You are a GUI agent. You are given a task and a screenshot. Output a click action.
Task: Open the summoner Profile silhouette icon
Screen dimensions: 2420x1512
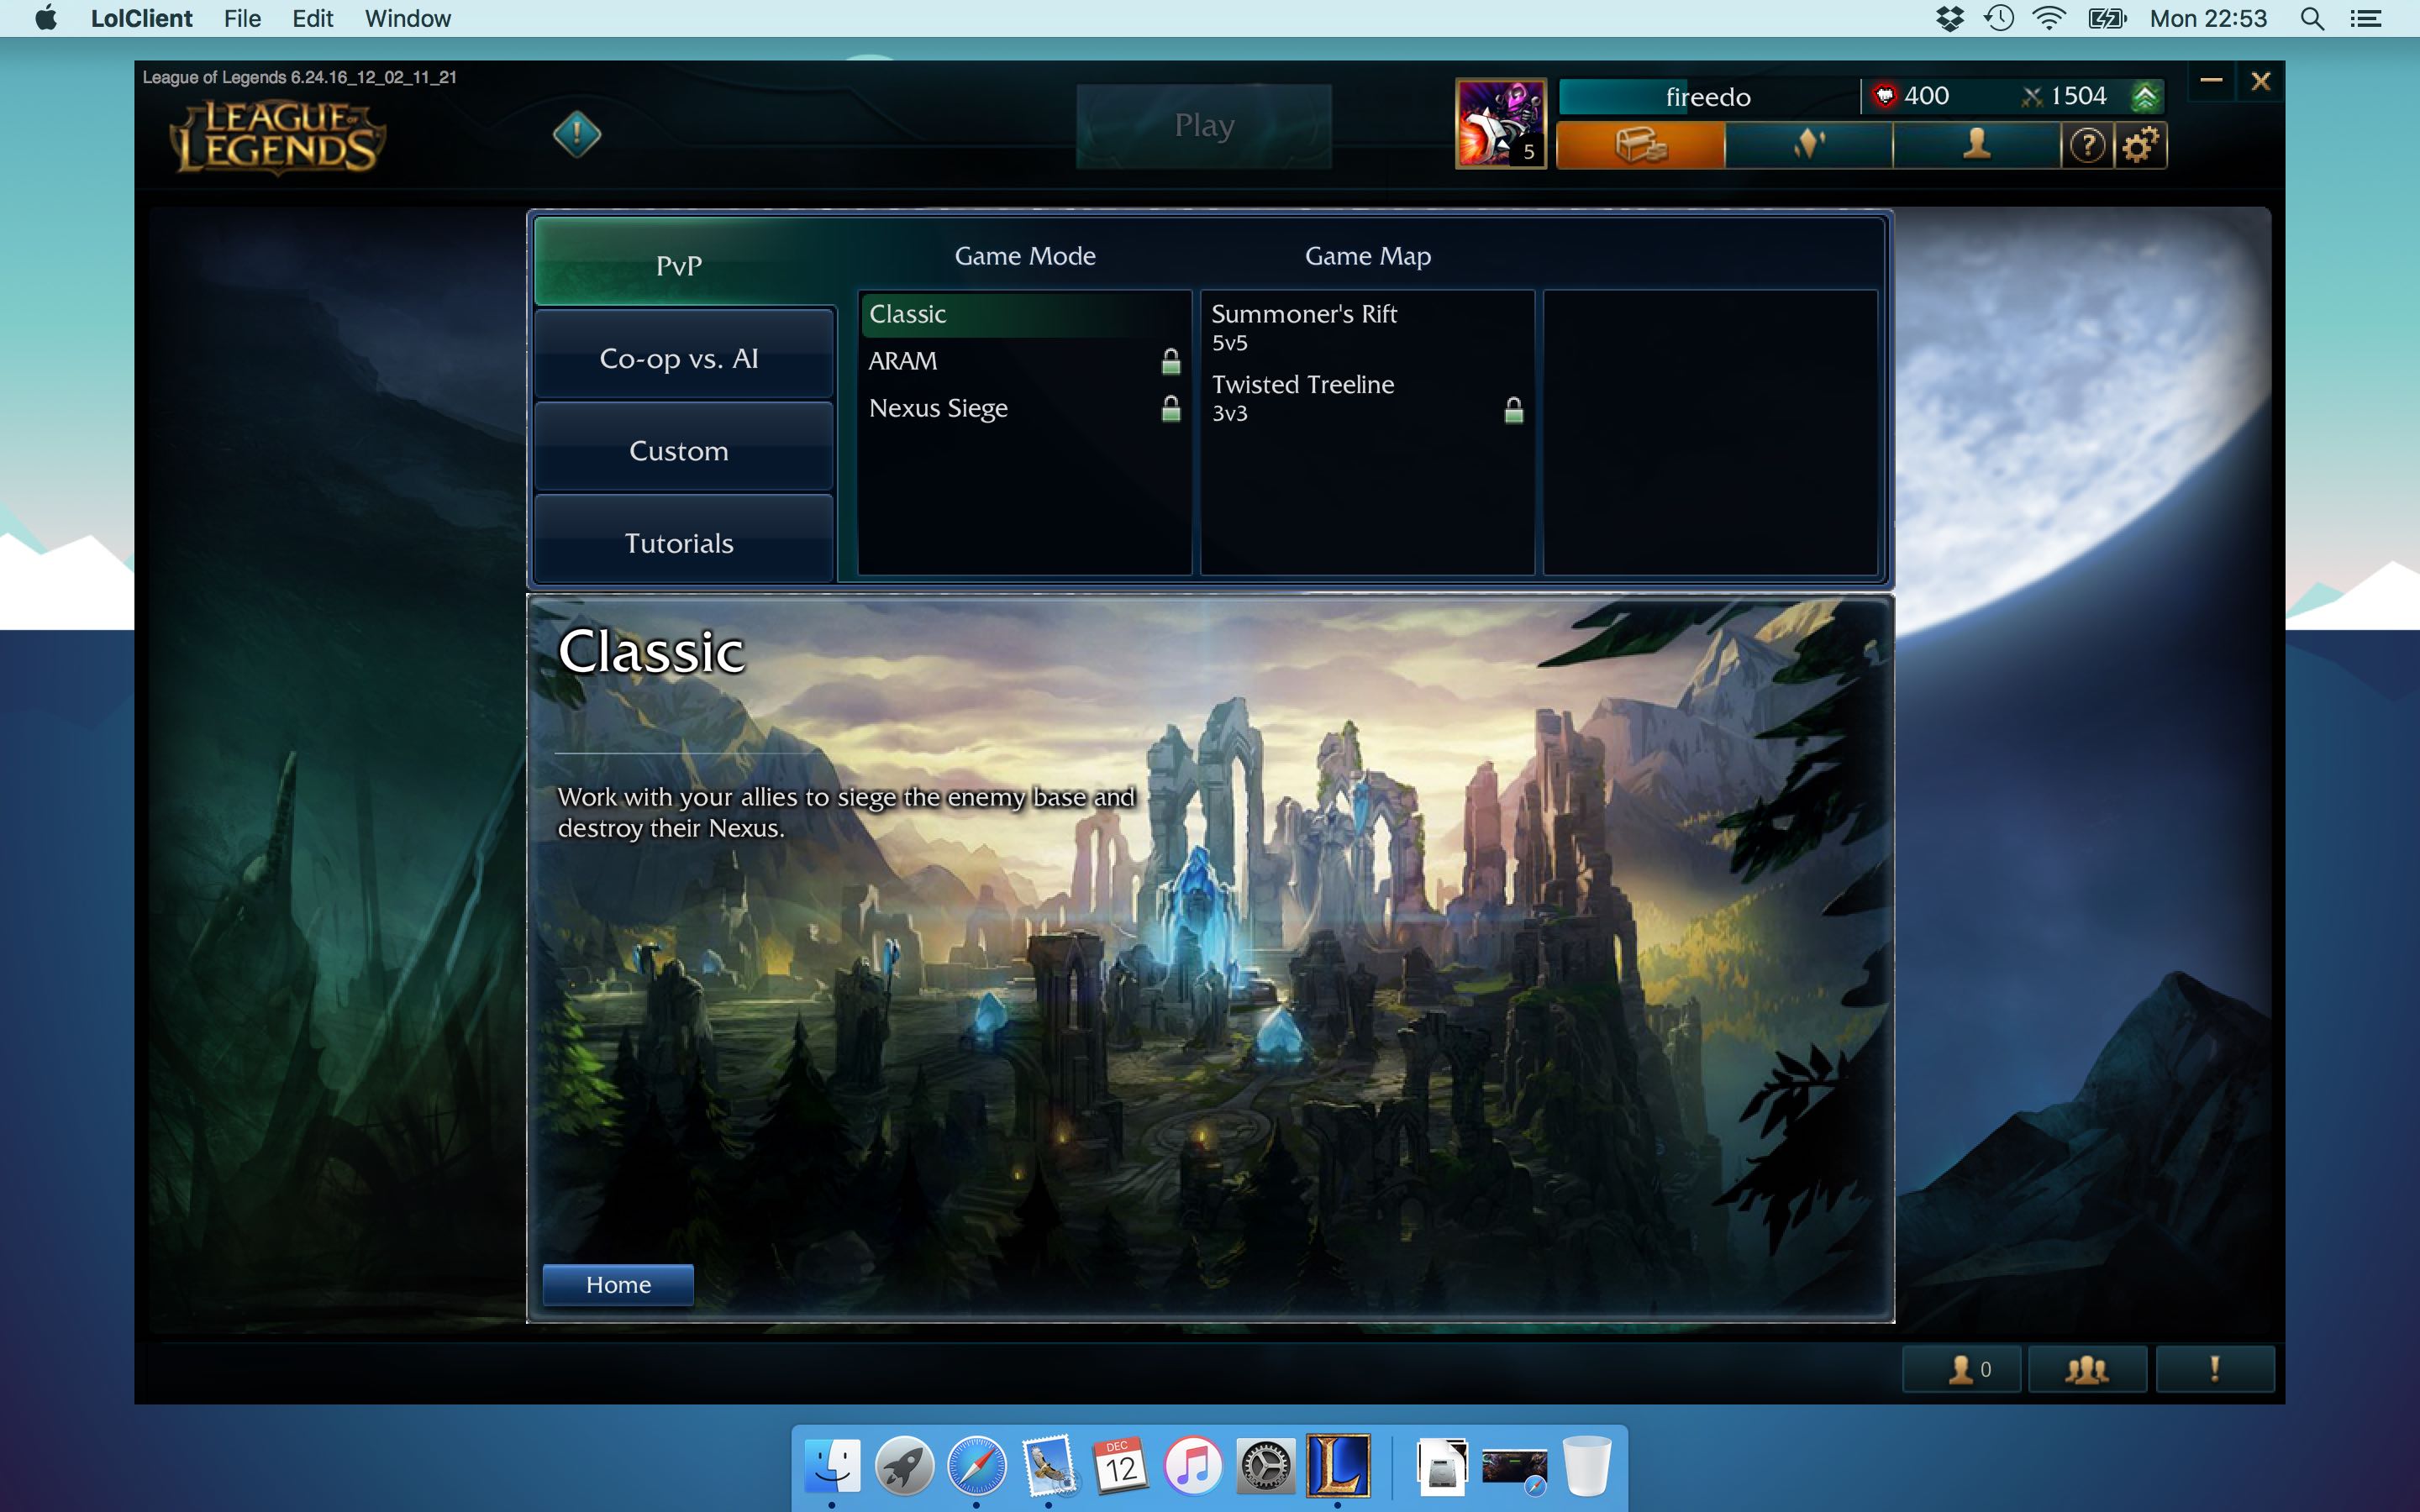click(x=1976, y=146)
